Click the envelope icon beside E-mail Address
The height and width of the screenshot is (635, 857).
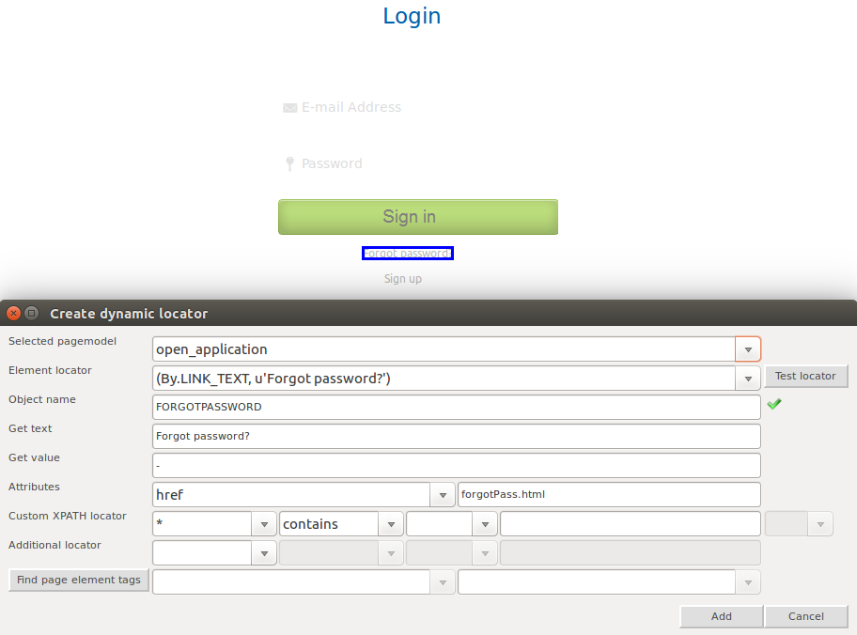point(289,108)
